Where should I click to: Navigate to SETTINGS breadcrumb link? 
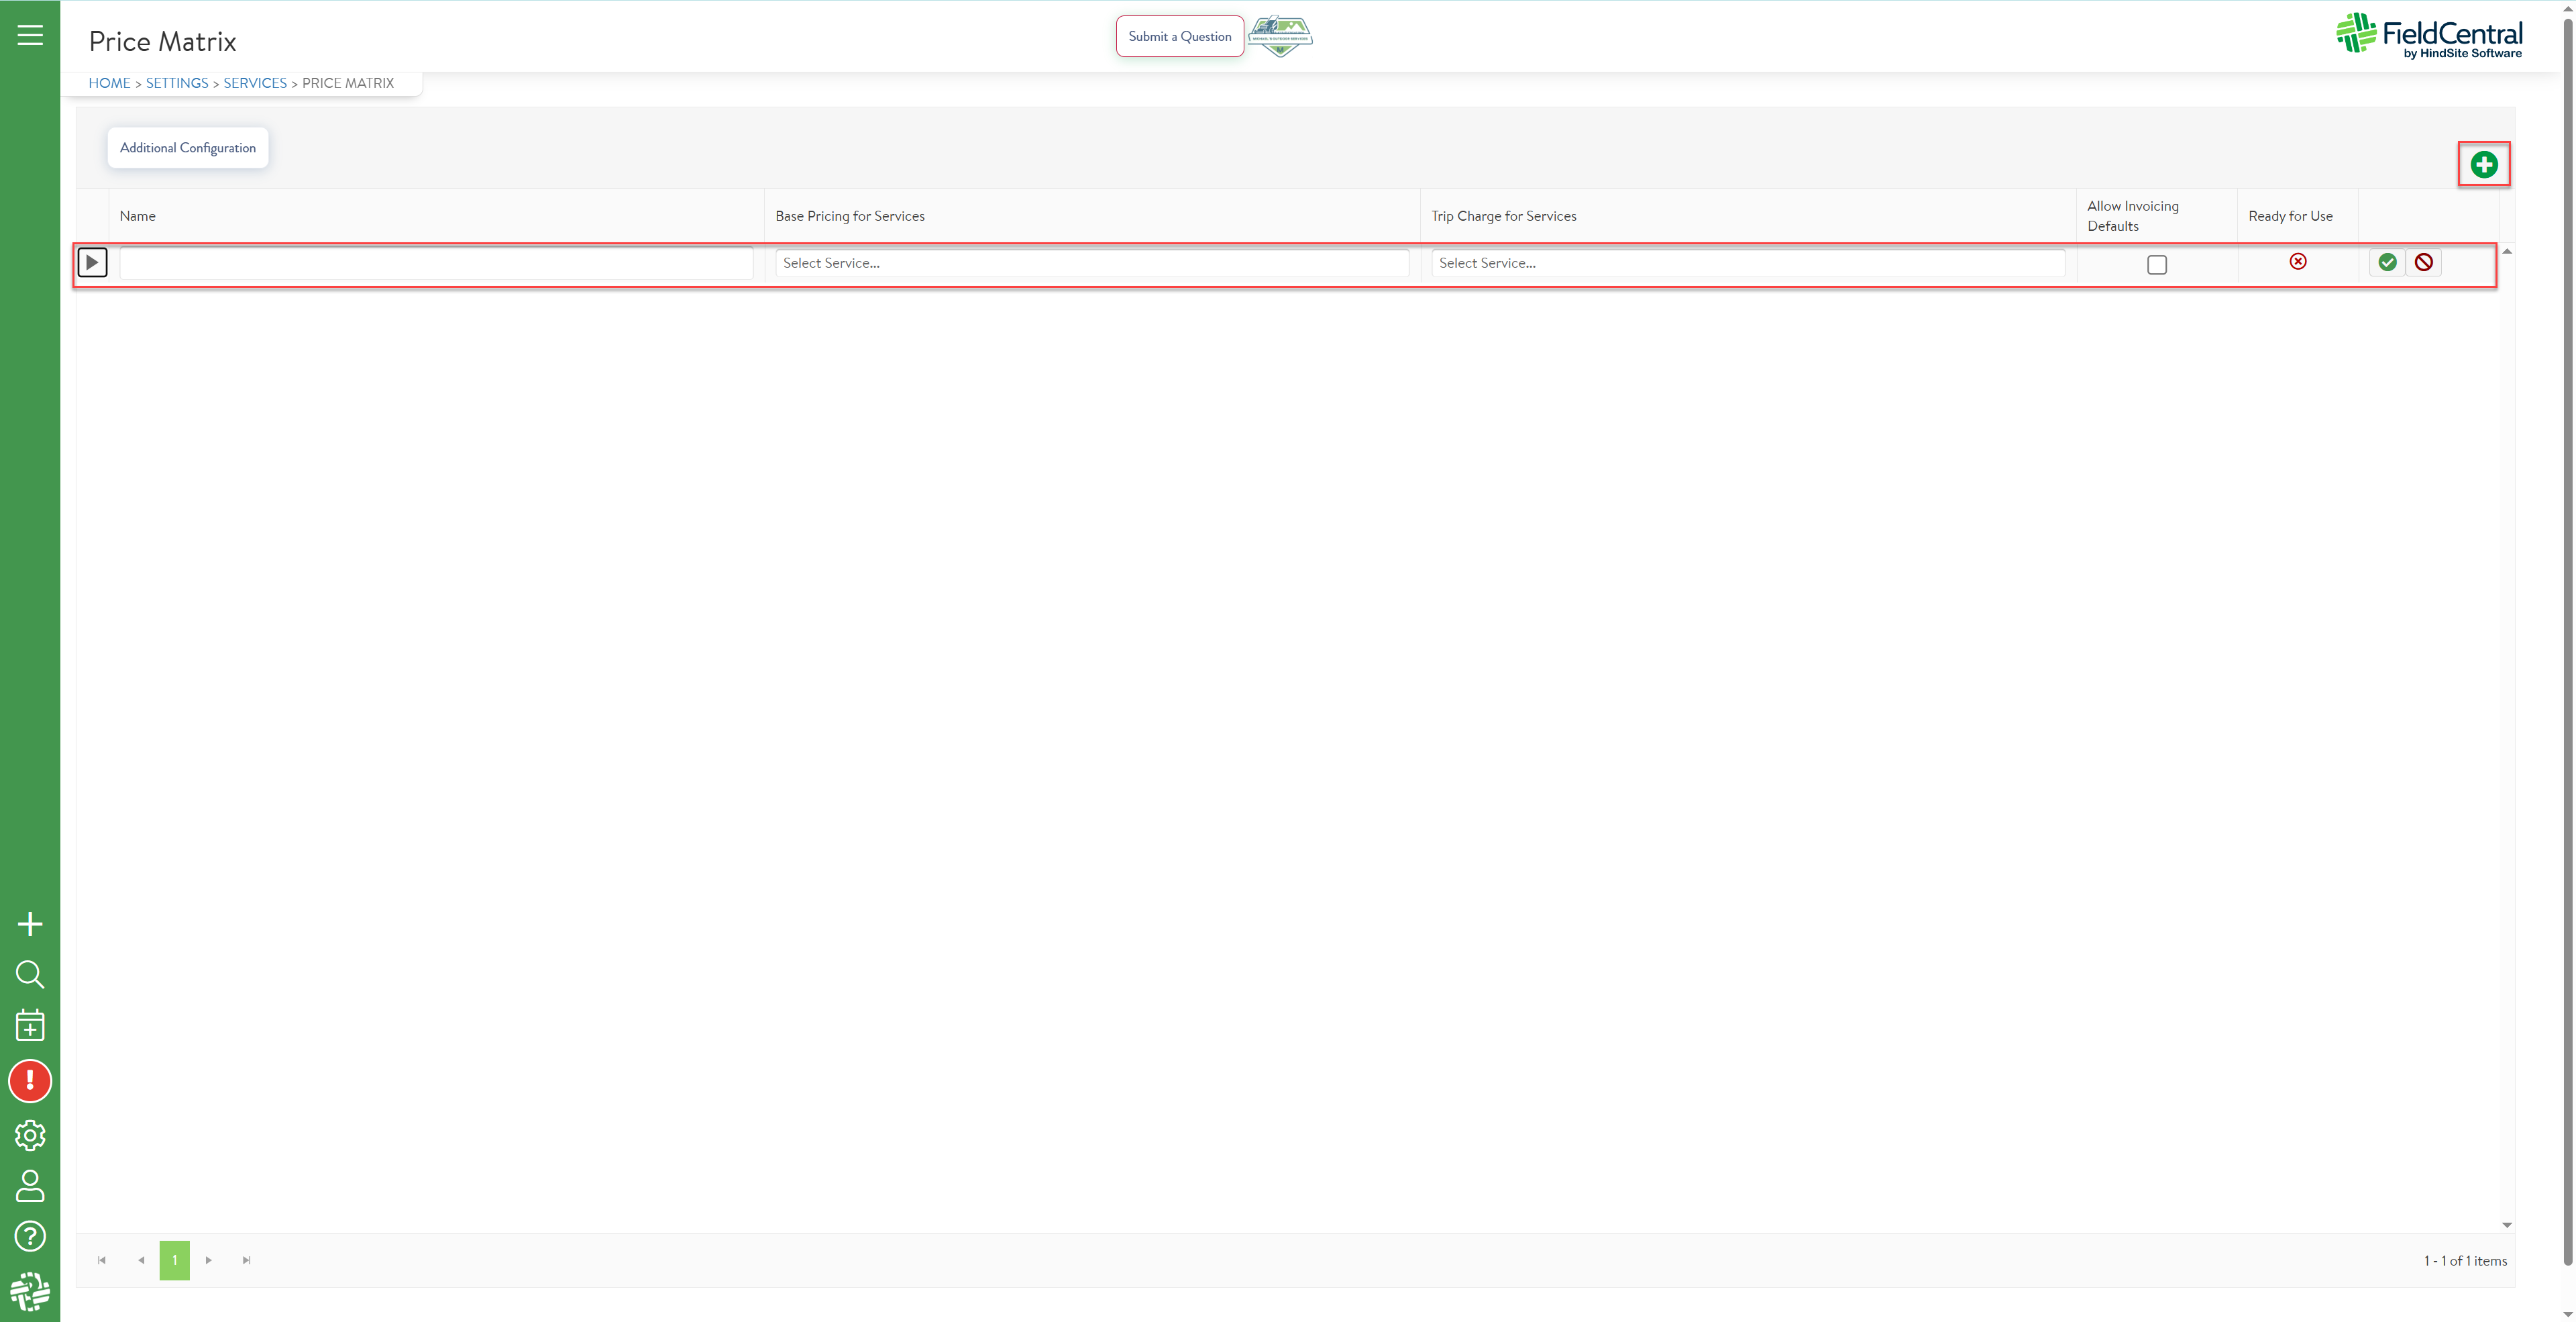177,83
